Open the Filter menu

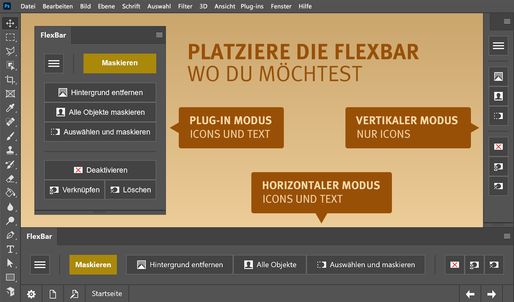pos(185,6)
